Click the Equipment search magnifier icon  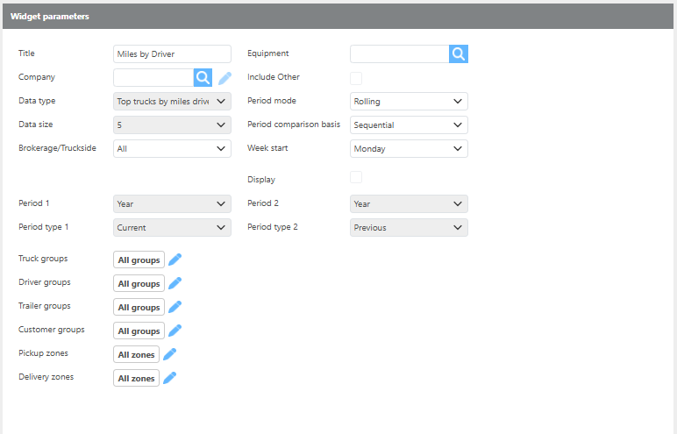pos(459,54)
